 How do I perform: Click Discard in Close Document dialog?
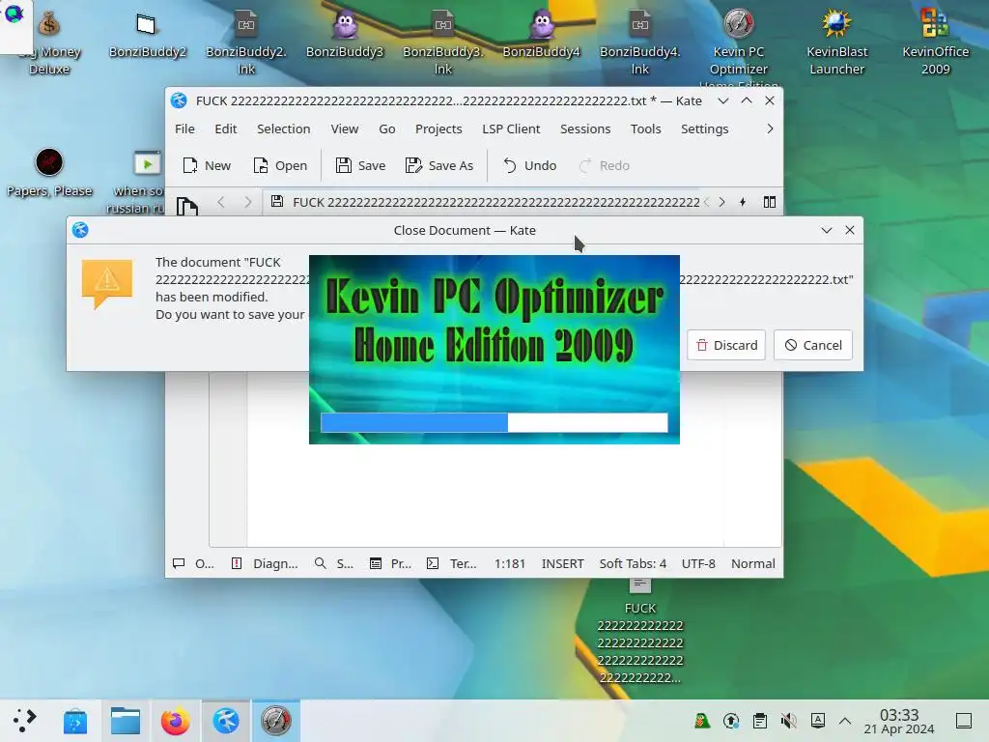pos(726,345)
